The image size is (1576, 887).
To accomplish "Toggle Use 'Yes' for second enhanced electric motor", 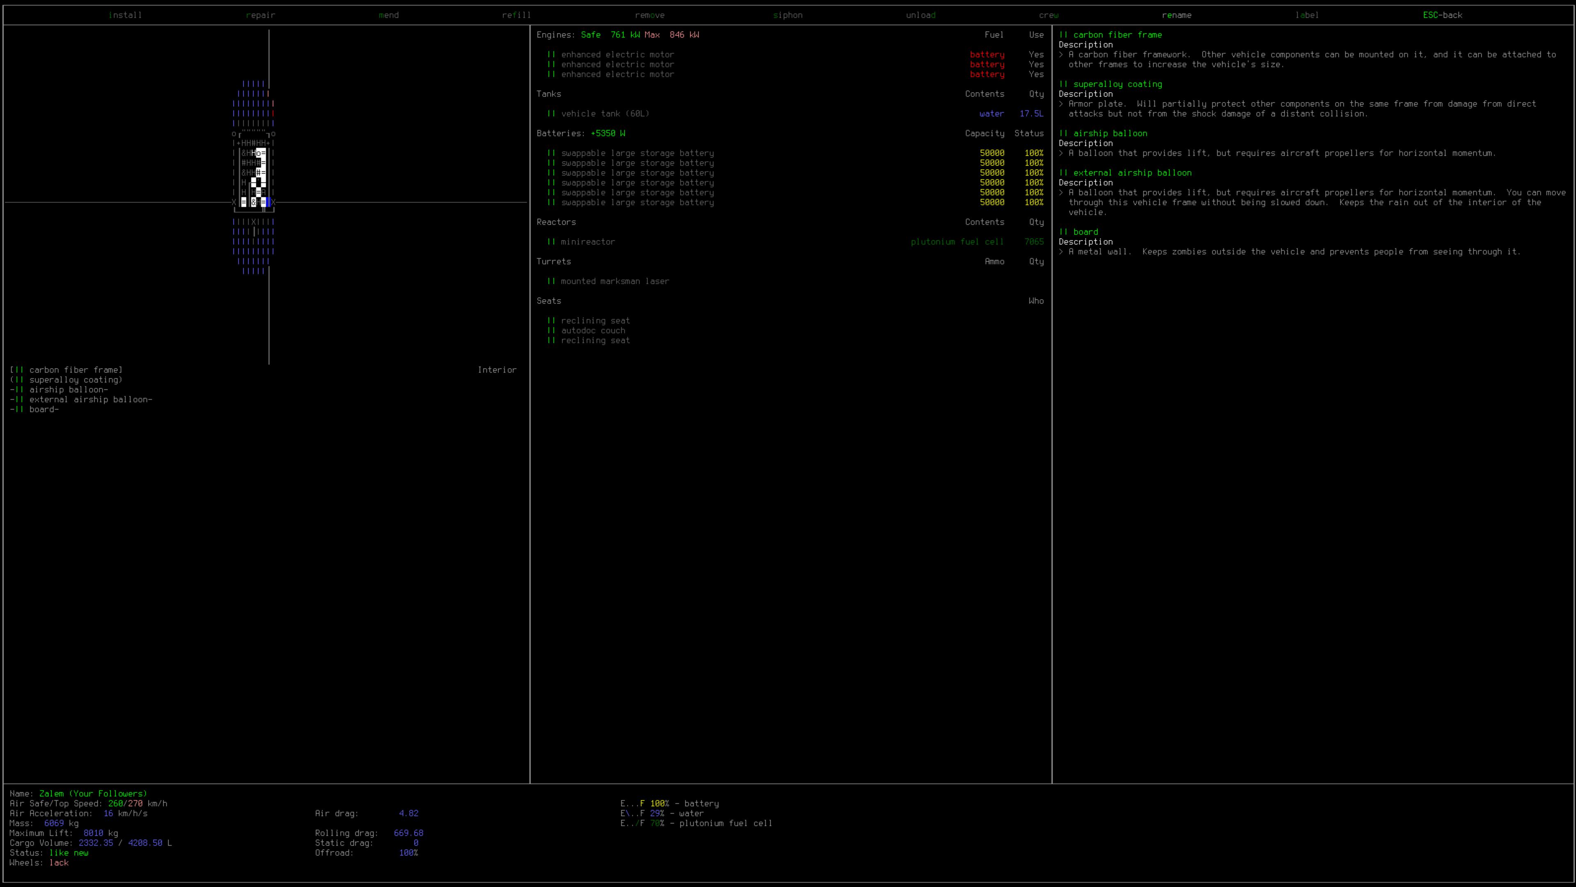I will point(1036,64).
